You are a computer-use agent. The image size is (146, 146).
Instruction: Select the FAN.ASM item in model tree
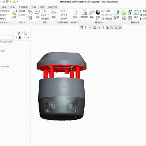5,66
